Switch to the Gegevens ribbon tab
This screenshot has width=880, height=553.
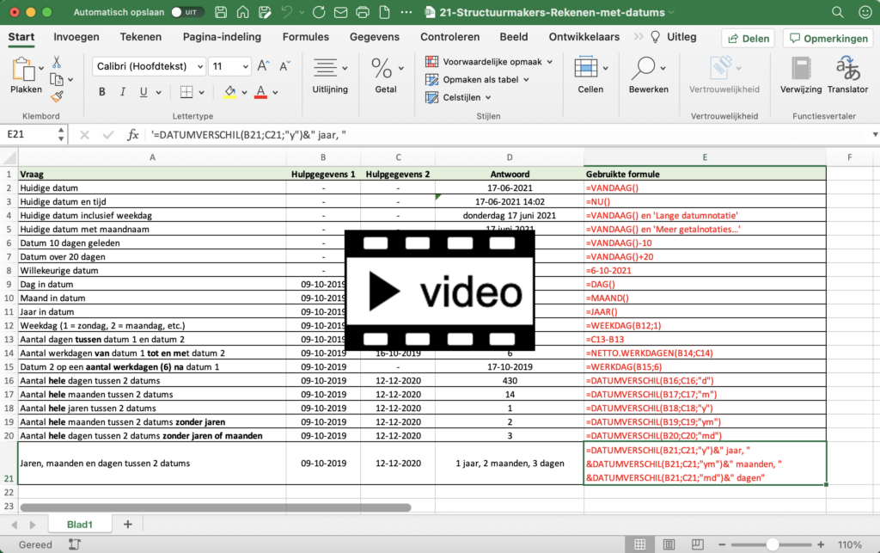[374, 37]
